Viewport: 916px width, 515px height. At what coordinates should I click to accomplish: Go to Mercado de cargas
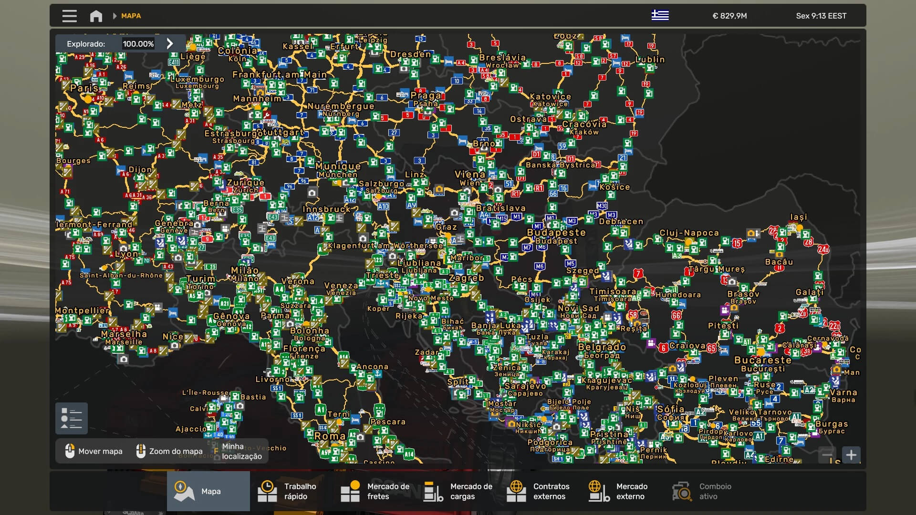click(458, 491)
